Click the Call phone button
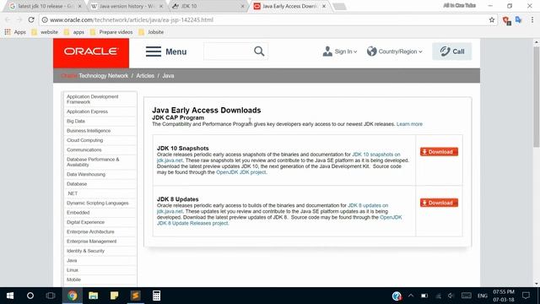Viewport: 540px width, 304px height. pos(452,52)
